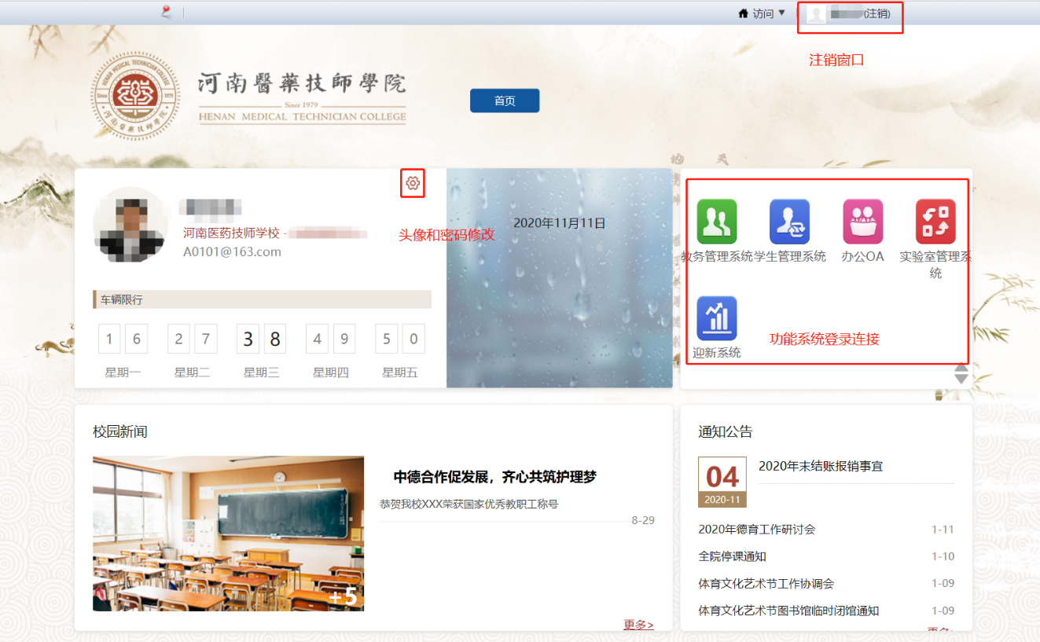Click the (注销) logout link

click(876, 14)
